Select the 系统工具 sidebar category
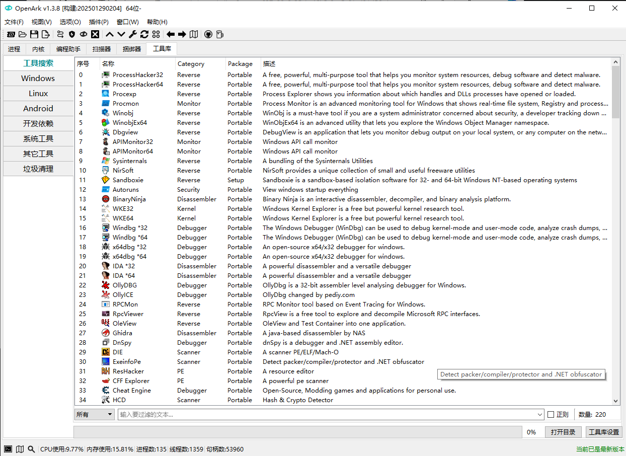 (38, 138)
